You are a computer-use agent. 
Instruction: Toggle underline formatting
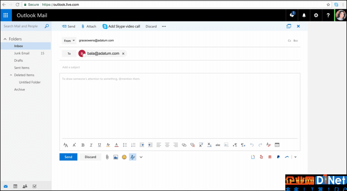click(99, 145)
